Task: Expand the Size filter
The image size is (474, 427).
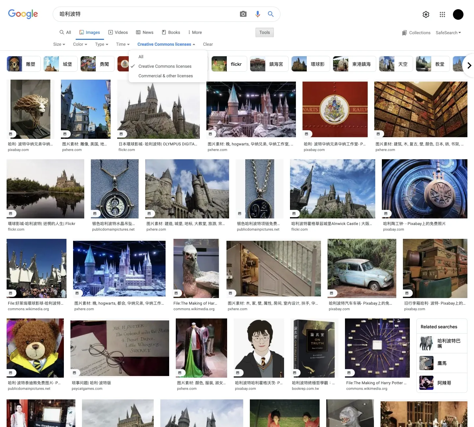Action: 59,44
